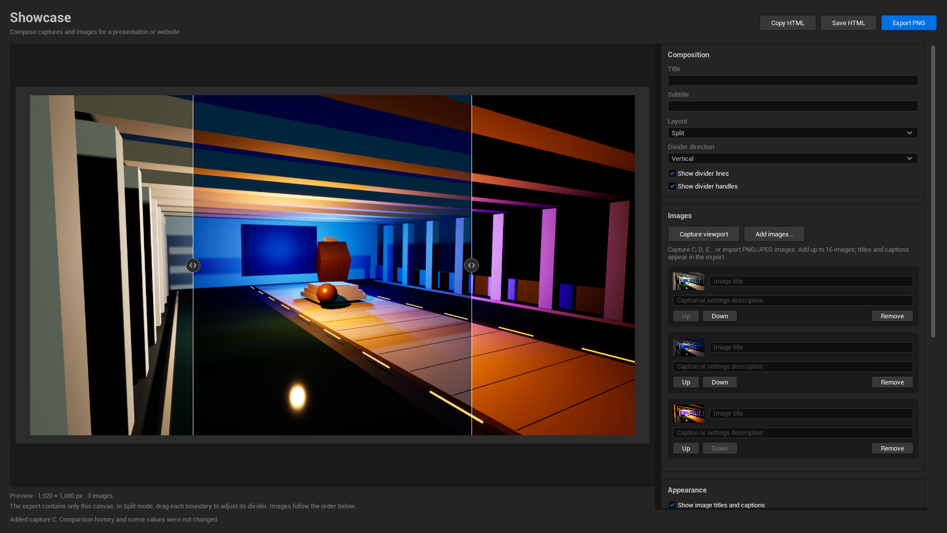The image size is (947, 533).
Task: Click the left divider handle in the preview
Action: click(x=193, y=266)
